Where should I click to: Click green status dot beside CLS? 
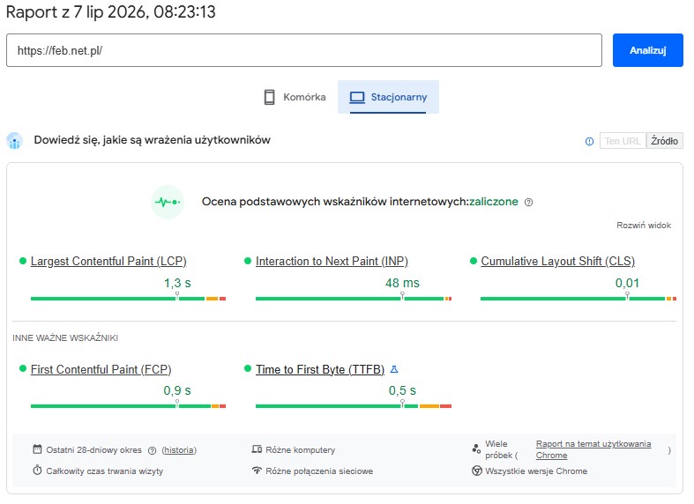474,261
